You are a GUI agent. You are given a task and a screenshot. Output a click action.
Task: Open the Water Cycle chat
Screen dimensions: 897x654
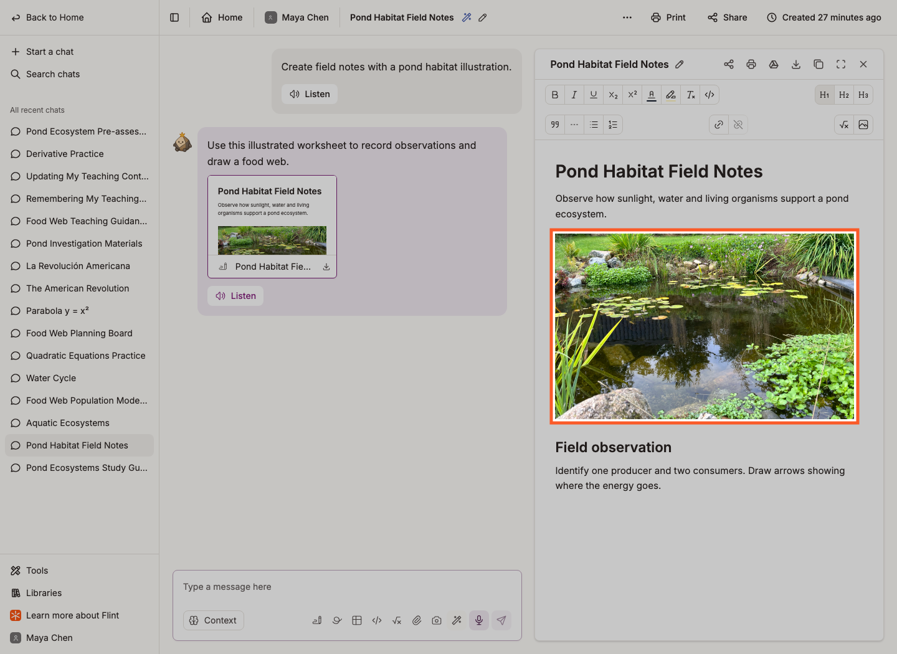tap(79, 378)
